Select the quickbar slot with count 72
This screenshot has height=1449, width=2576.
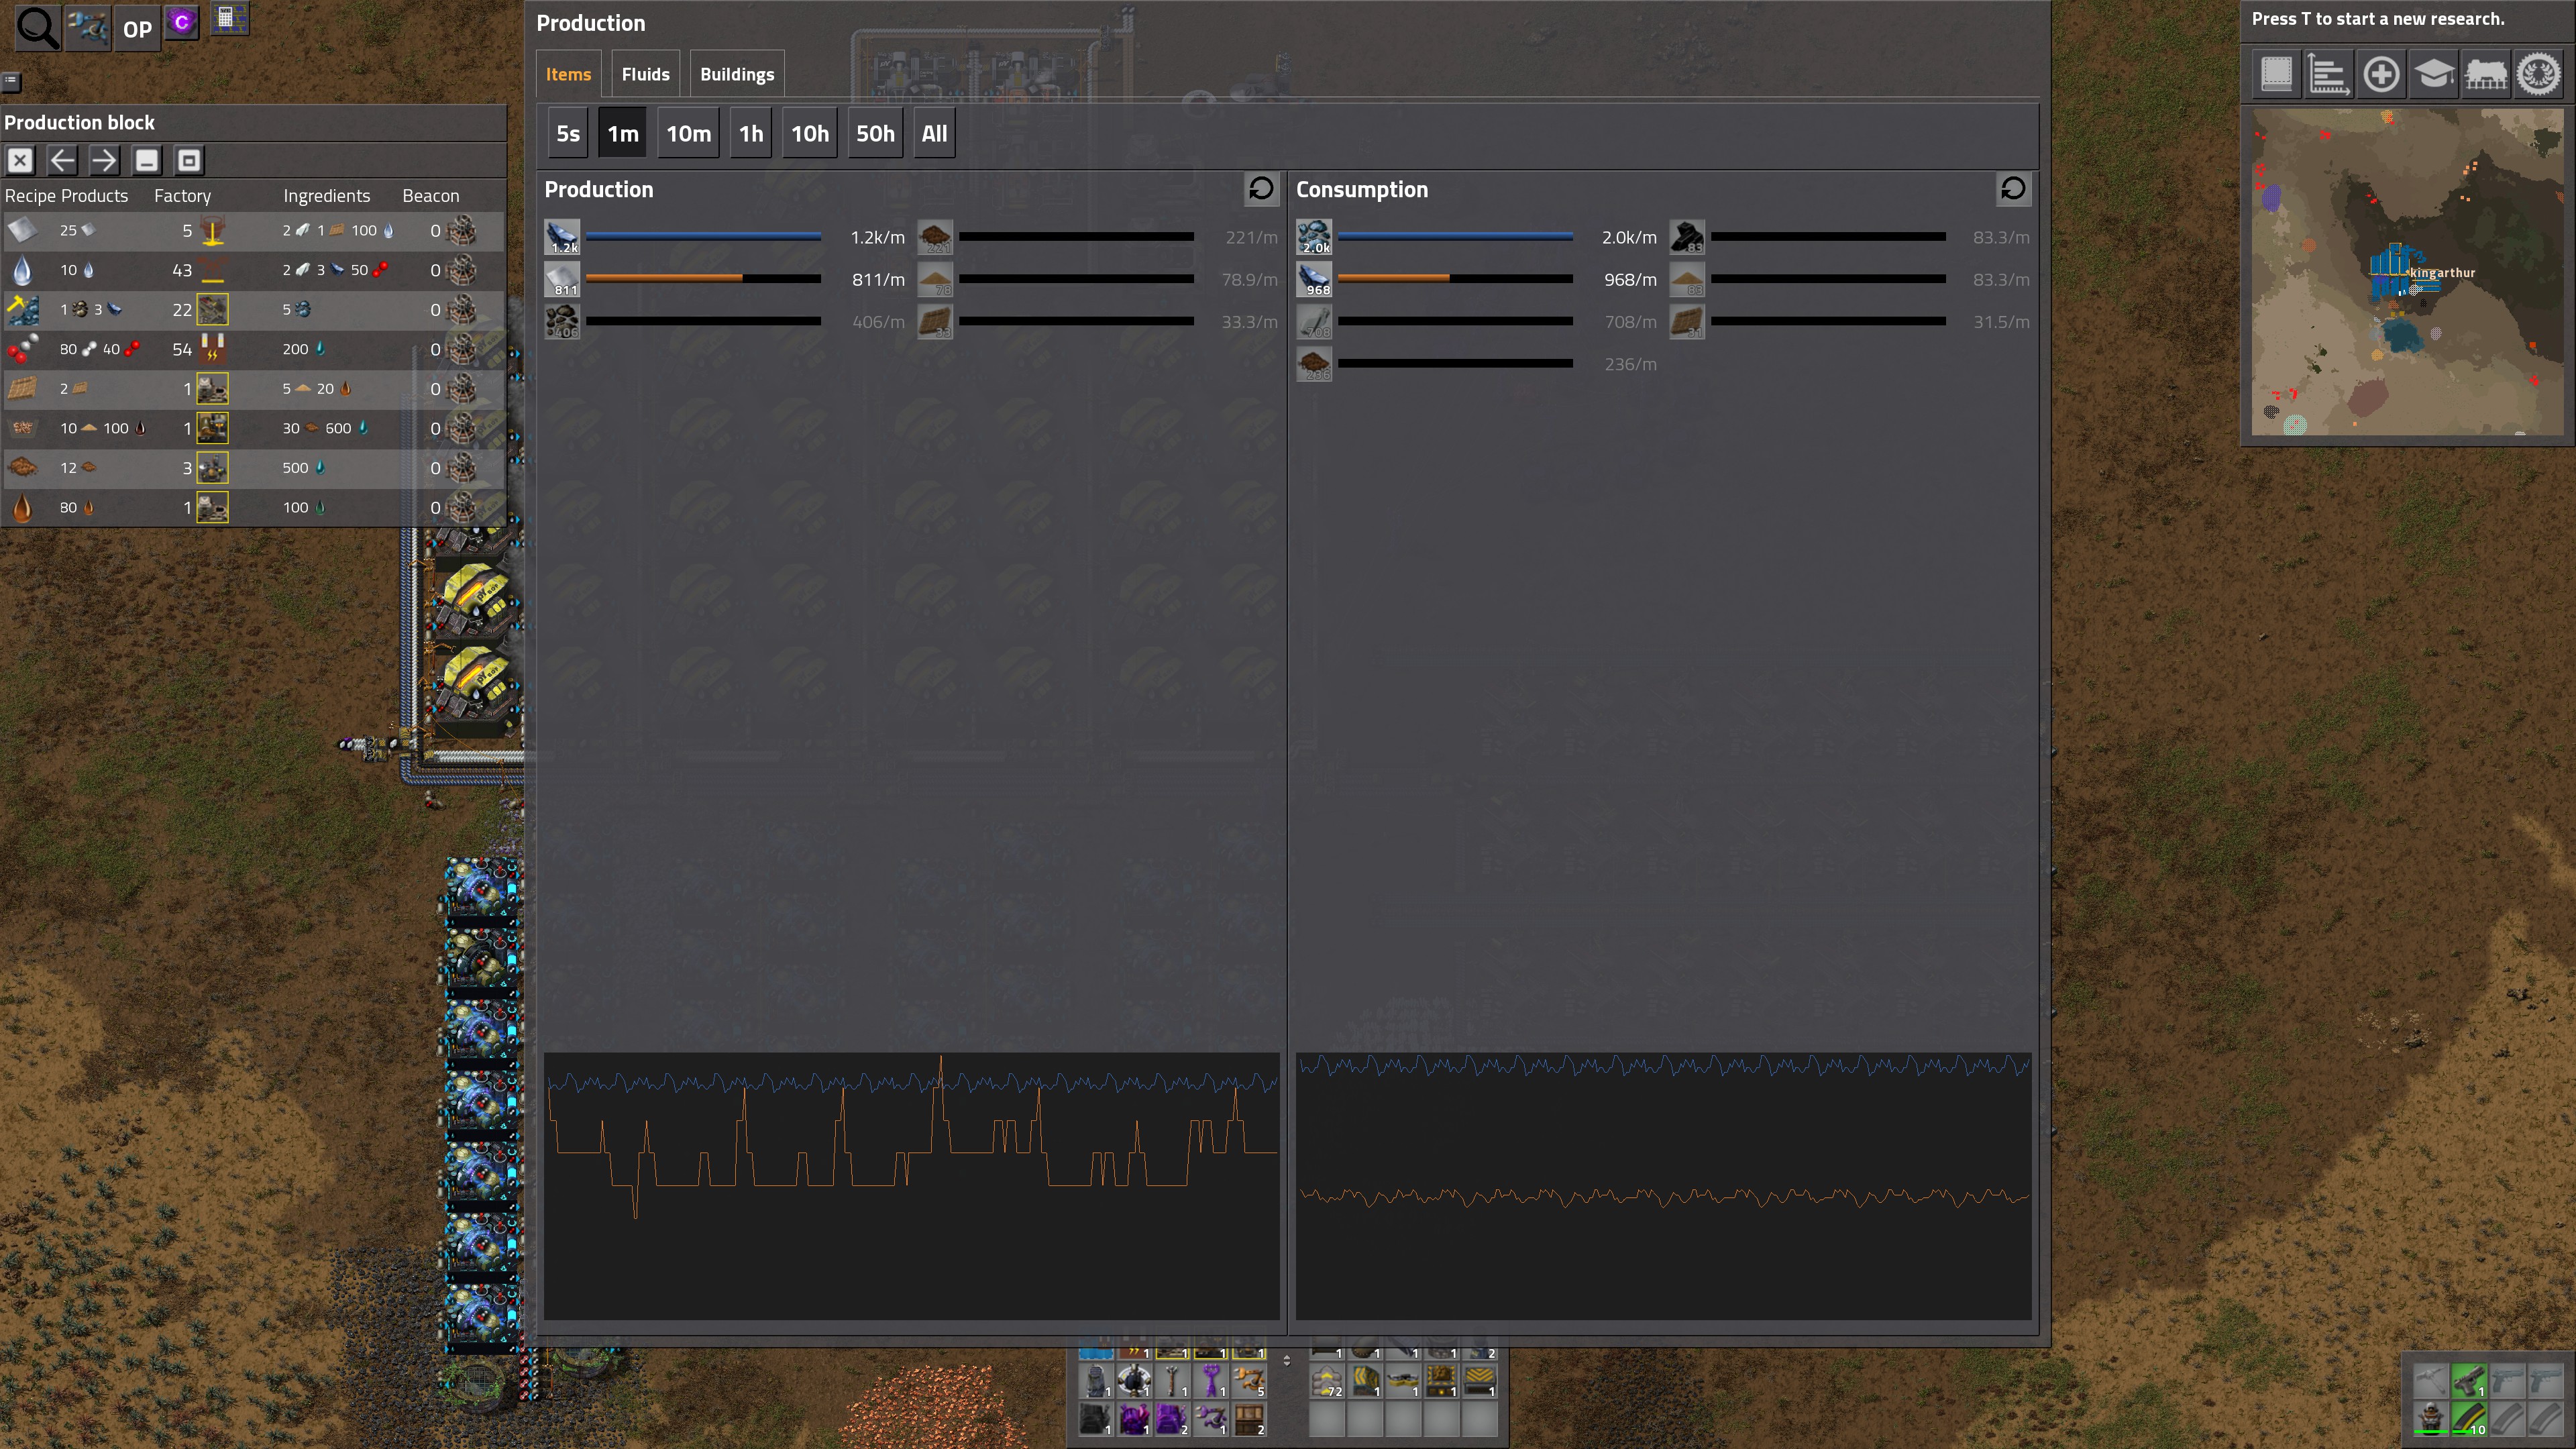click(x=1327, y=1382)
